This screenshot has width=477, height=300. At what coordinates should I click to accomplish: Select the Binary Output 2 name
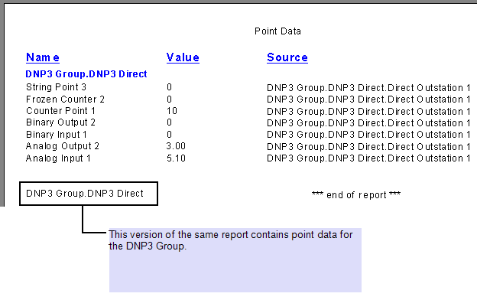(x=60, y=122)
